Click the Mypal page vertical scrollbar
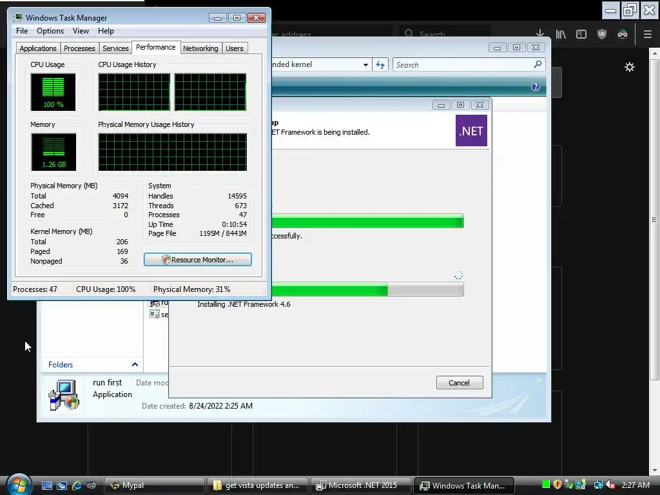Viewport: 660px width, 495px height. 655,219
